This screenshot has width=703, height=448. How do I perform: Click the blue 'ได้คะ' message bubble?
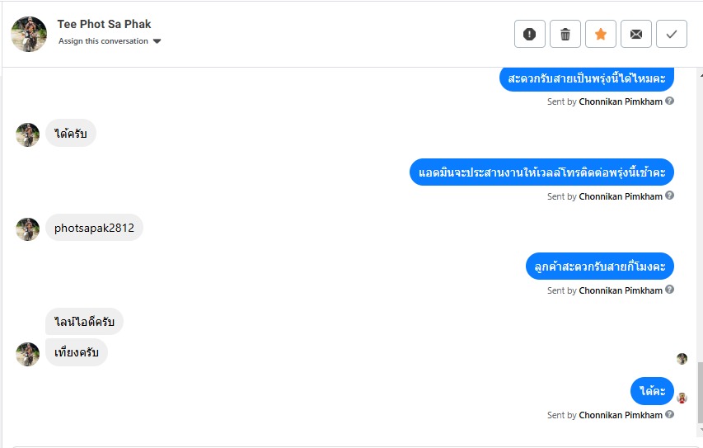[653, 391]
